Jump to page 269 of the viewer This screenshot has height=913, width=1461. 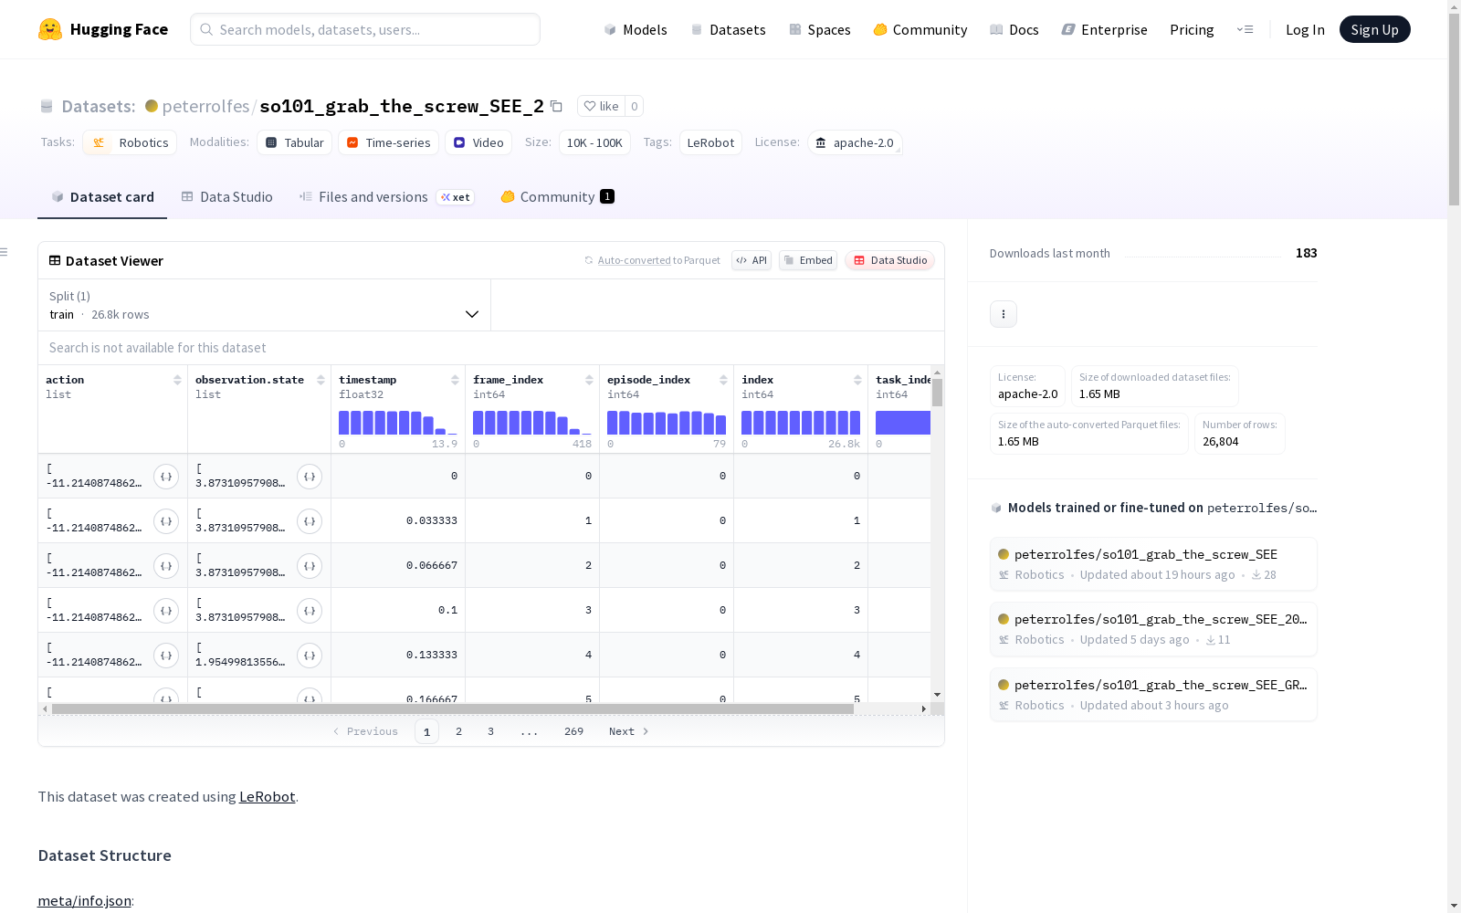(x=573, y=731)
